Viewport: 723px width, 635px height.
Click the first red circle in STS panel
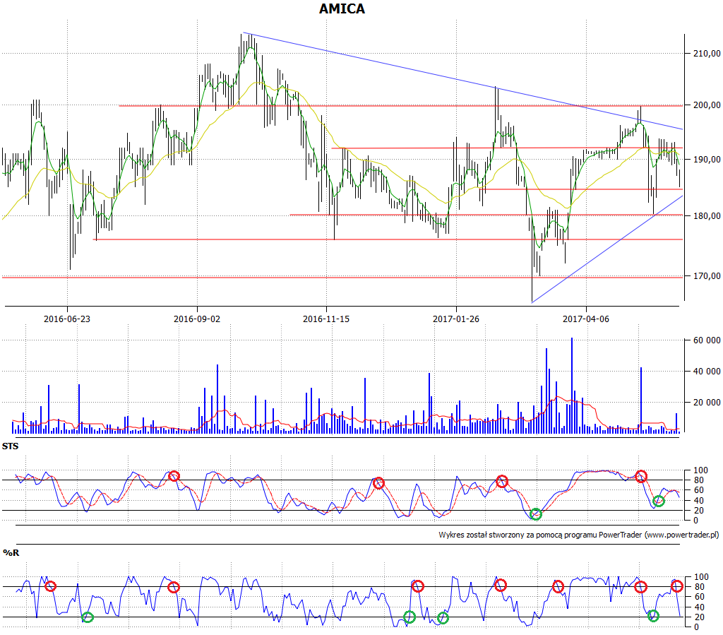point(174,476)
